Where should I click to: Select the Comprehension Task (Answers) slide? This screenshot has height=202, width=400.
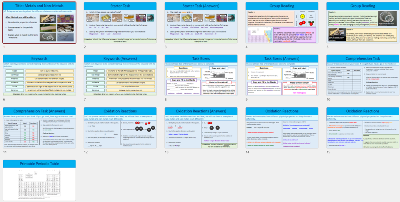pos(39,127)
